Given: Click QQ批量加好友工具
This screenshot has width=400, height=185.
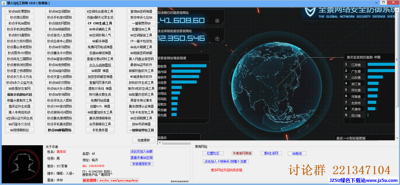Looking at the screenshot, I should 100,112.
